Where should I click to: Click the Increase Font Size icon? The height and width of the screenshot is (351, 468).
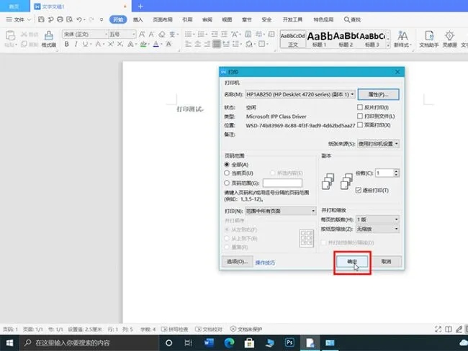click(142, 35)
